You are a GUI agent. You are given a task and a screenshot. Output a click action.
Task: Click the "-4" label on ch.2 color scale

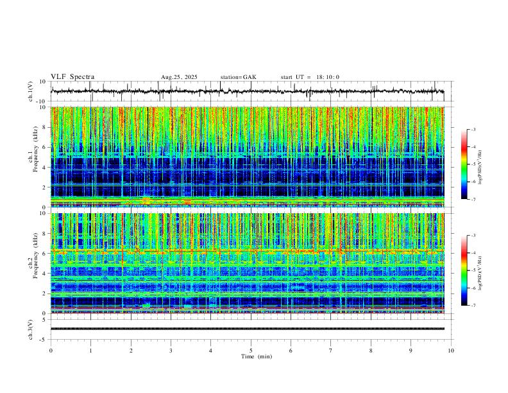[473, 253]
